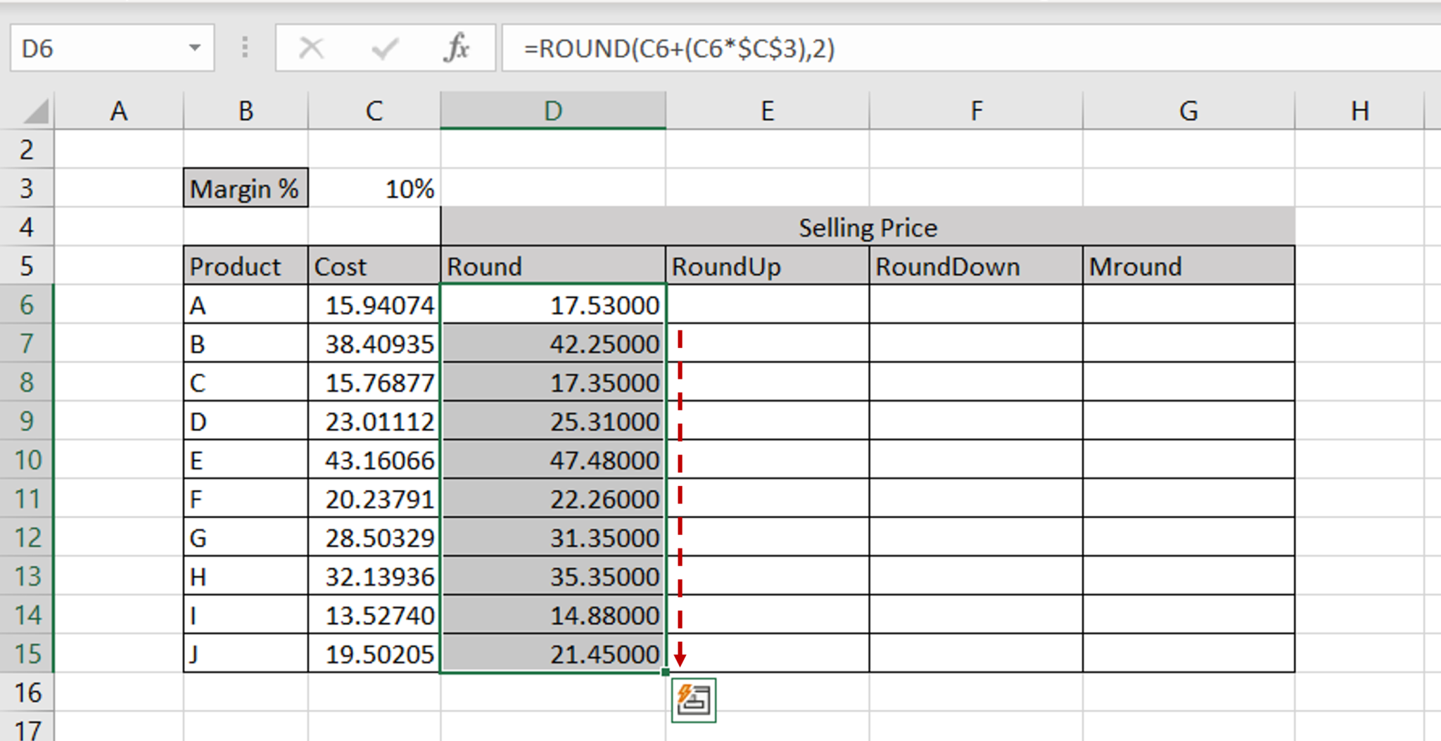Click the Product header cell
This screenshot has height=741, width=1441.
tap(246, 266)
